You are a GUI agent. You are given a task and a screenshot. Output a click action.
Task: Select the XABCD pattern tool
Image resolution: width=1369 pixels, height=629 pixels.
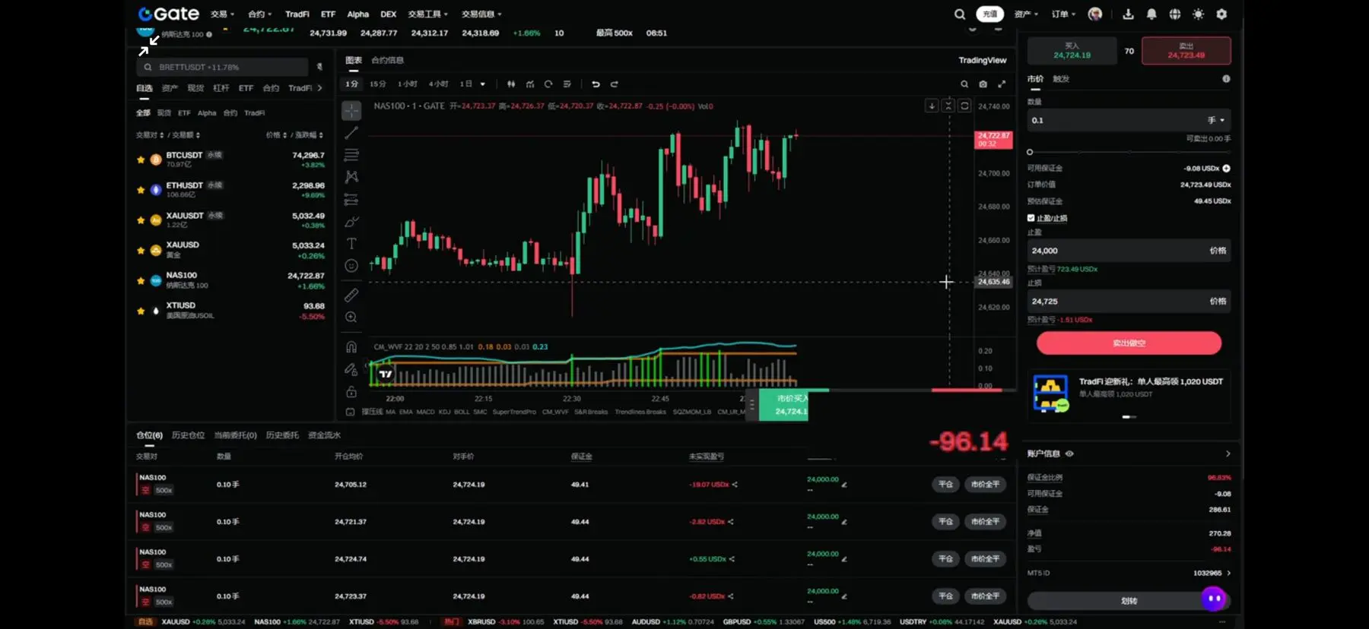click(351, 177)
